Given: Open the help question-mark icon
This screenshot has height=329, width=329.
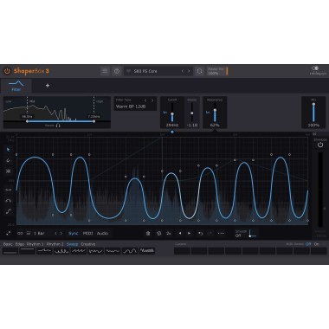Looking at the screenshot, I should click(117, 71).
